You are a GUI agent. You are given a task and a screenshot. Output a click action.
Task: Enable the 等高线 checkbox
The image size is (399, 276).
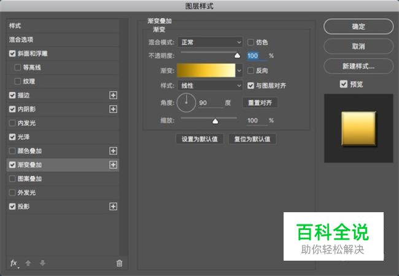18,67
